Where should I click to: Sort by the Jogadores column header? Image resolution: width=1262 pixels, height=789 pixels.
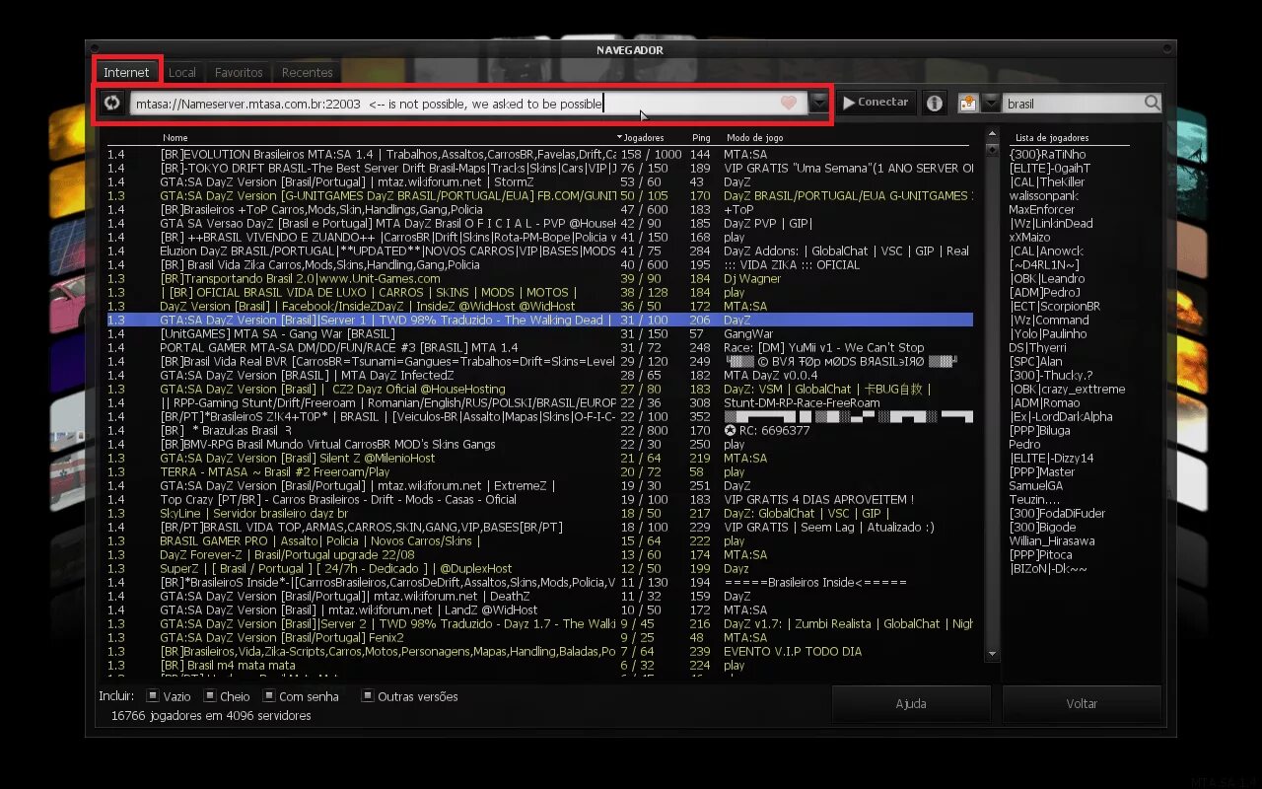click(x=645, y=138)
